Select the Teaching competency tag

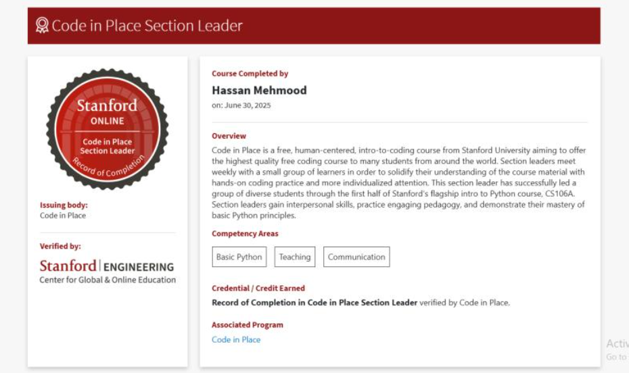tap(295, 257)
